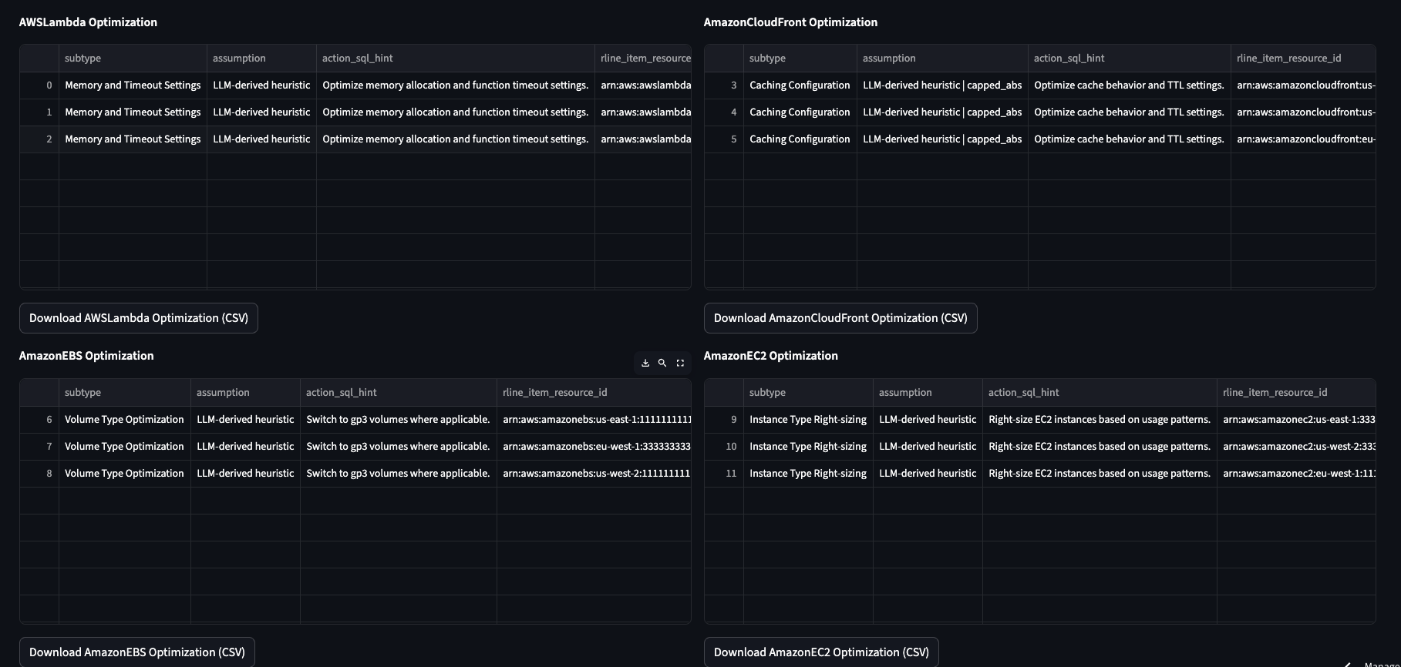Select row index 2 in AWSLambda table
Screen dimensions: 1401x667
point(39,139)
